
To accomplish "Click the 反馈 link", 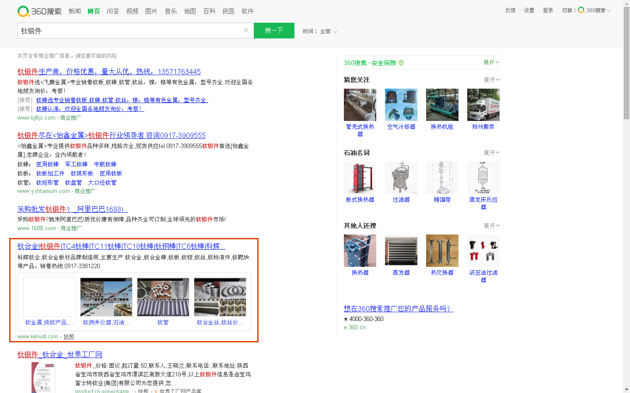I will (510, 10).
